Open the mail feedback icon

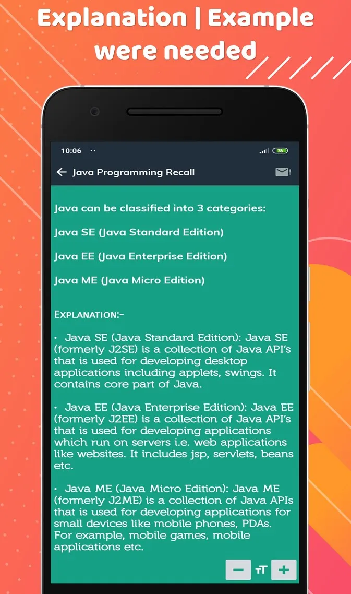point(283,172)
